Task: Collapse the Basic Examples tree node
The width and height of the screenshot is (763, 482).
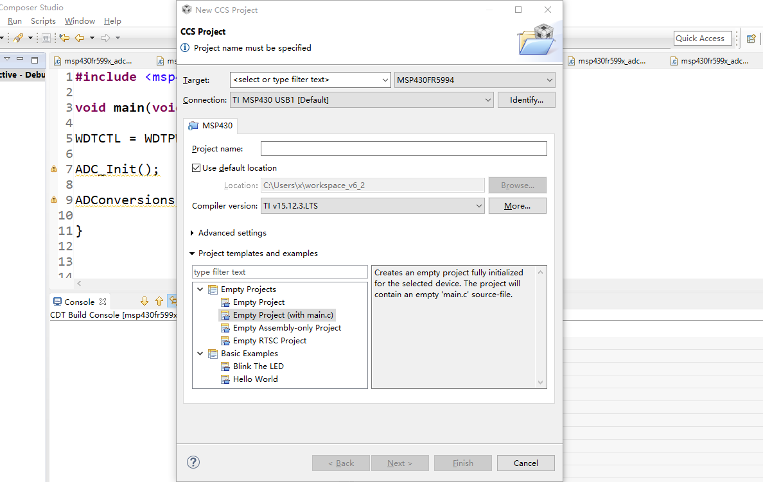Action: pyautogui.click(x=200, y=354)
